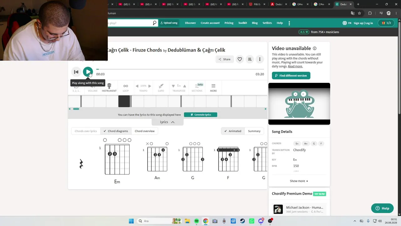The height and width of the screenshot is (226, 401).
Task: Open the Blog link
Action: pyautogui.click(x=255, y=23)
